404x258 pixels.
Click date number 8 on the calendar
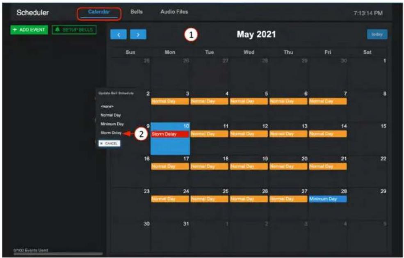tap(385, 94)
